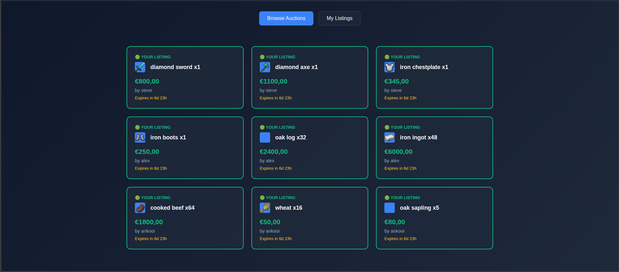The width and height of the screenshot is (619, 272).
Task: Click the €345,00 iron chestplate price
Action: [397, 81]
